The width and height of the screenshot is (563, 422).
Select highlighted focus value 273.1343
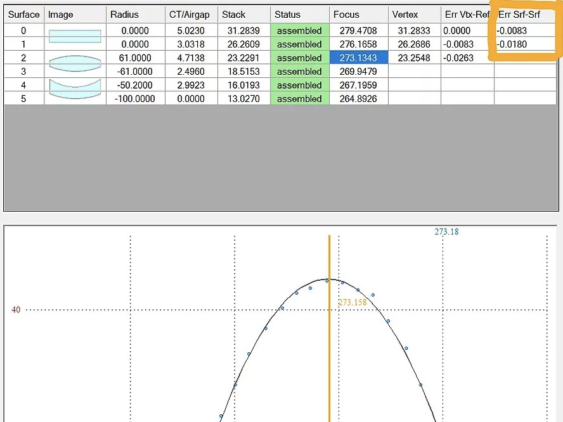[x=358, y=58]
